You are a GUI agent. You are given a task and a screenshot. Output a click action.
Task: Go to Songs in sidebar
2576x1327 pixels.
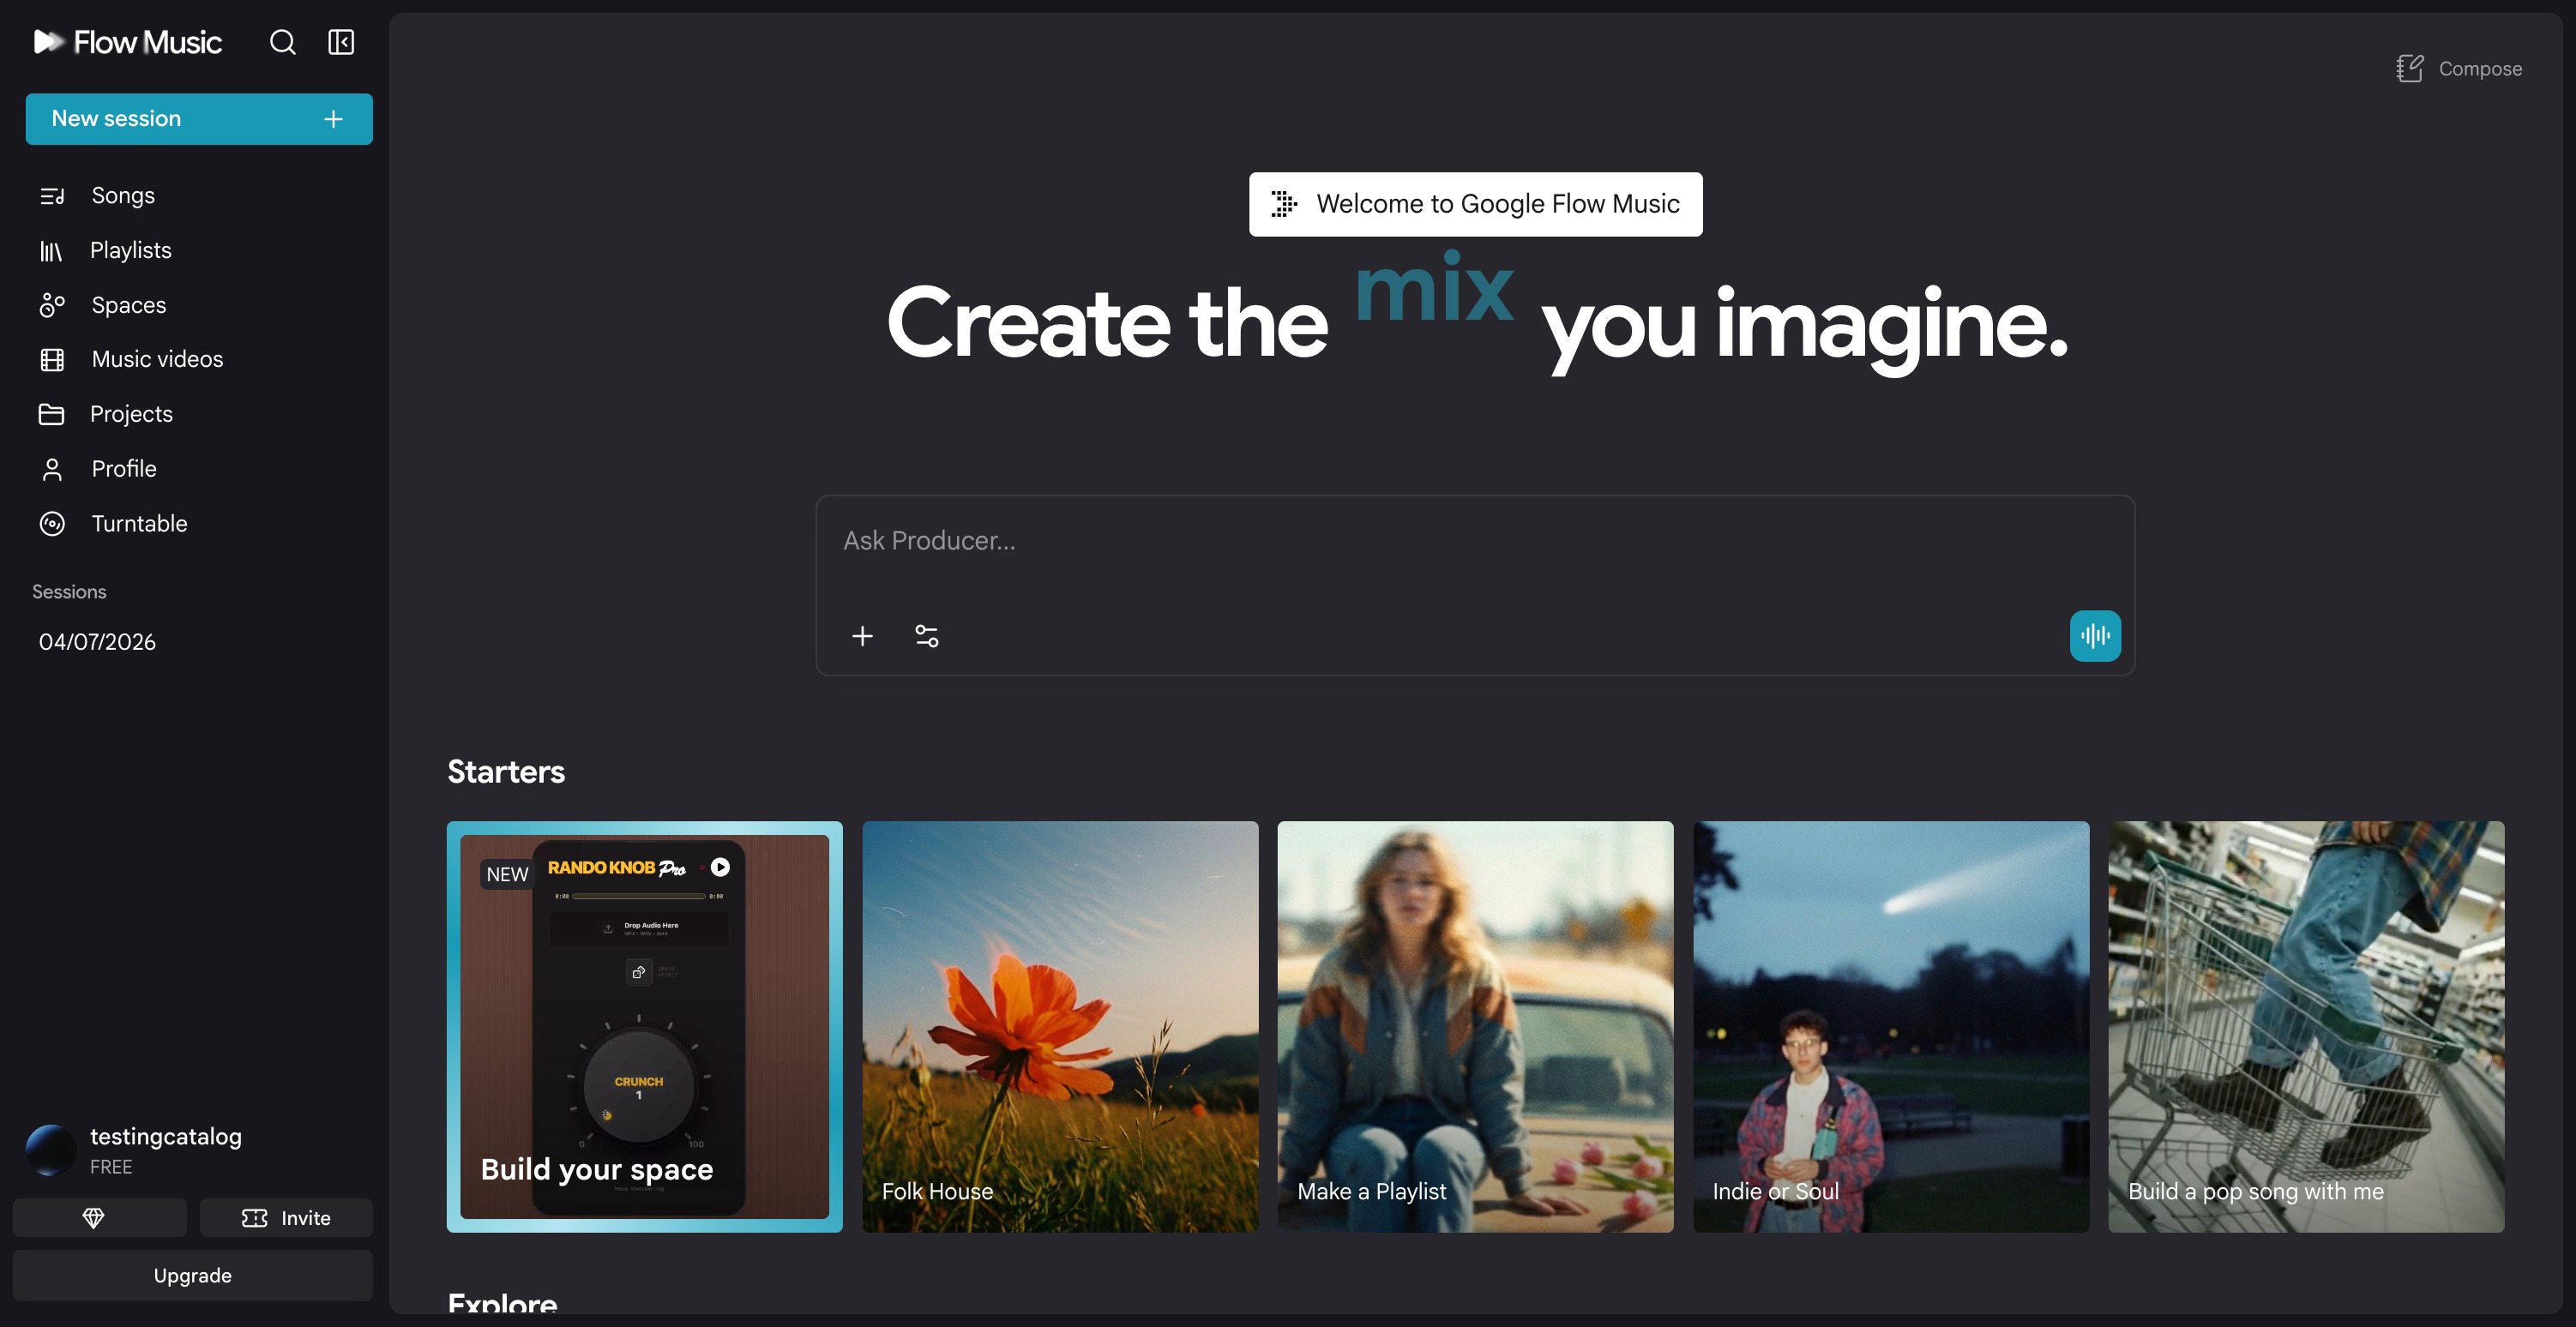[122, 195]
